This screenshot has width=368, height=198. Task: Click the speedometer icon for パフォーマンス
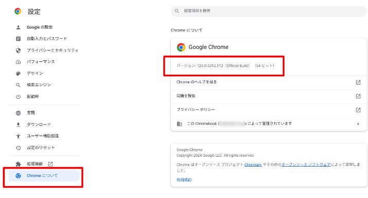18,62
